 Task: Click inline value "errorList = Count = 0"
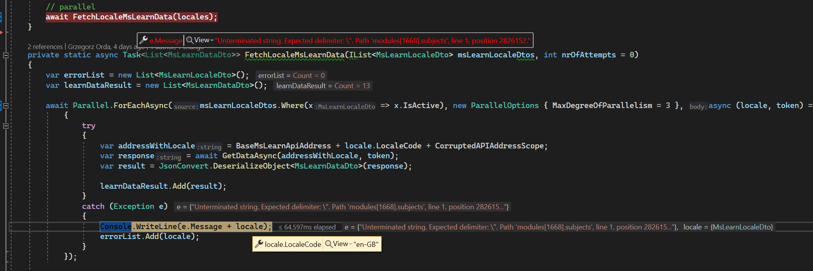(x=291, y=76)
